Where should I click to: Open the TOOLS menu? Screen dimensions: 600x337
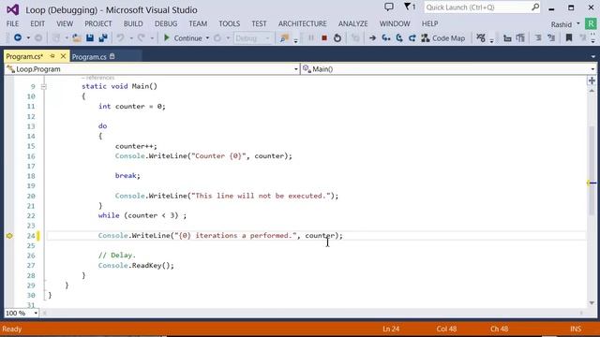click(229, 23)
